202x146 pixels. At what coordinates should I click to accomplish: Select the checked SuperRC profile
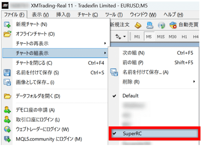[x=154, y=133]
